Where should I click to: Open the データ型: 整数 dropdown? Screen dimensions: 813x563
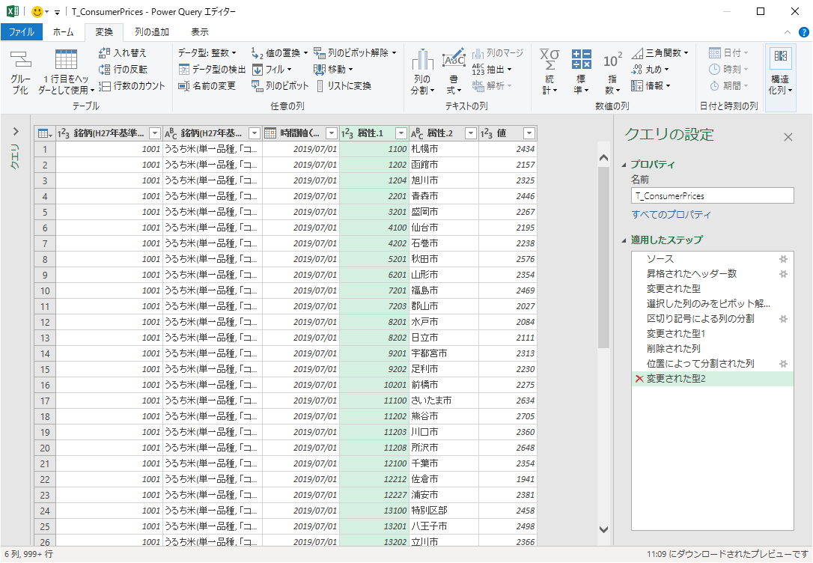click(207, 53)
